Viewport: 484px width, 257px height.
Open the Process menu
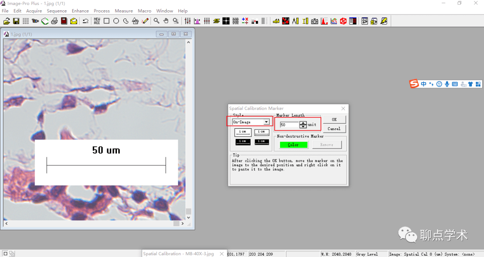click(102, 11)
